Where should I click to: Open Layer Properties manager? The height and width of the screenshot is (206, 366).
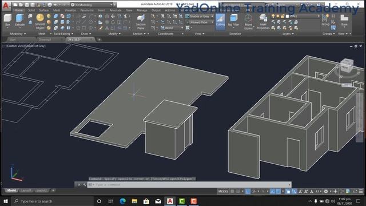point(263,22)
